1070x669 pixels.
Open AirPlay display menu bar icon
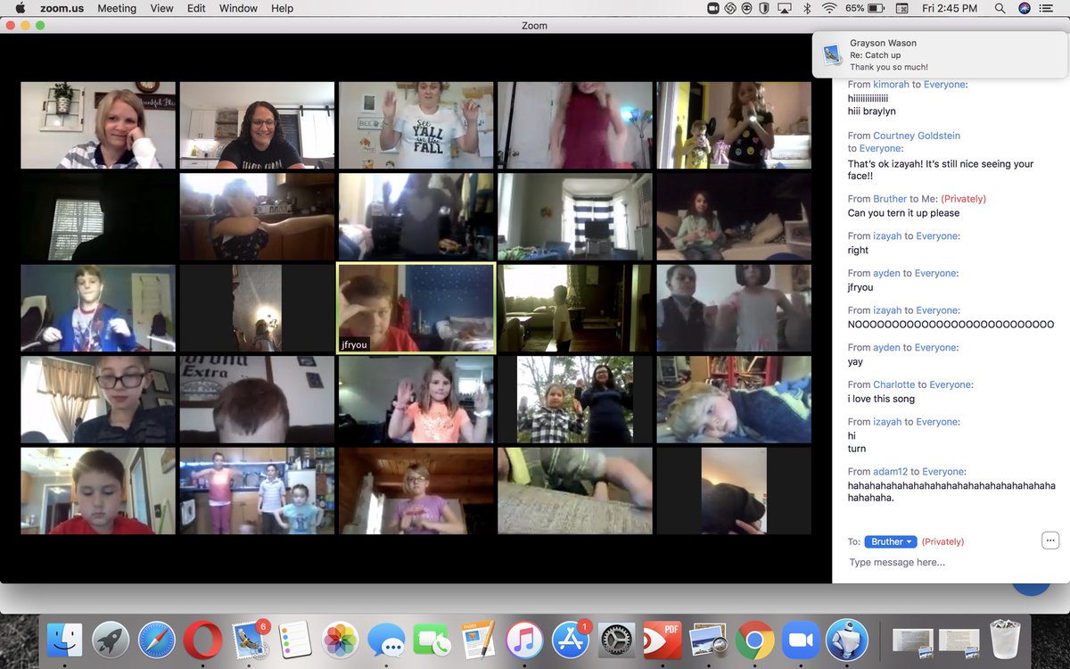(785, 8)
